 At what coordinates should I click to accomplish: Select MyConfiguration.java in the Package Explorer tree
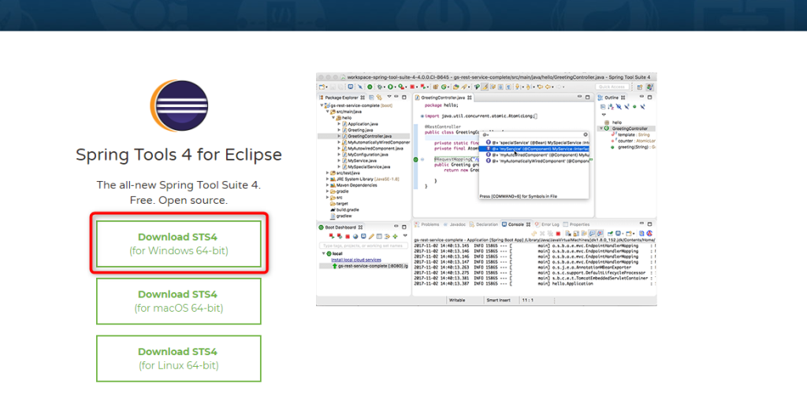pos(366,154)
